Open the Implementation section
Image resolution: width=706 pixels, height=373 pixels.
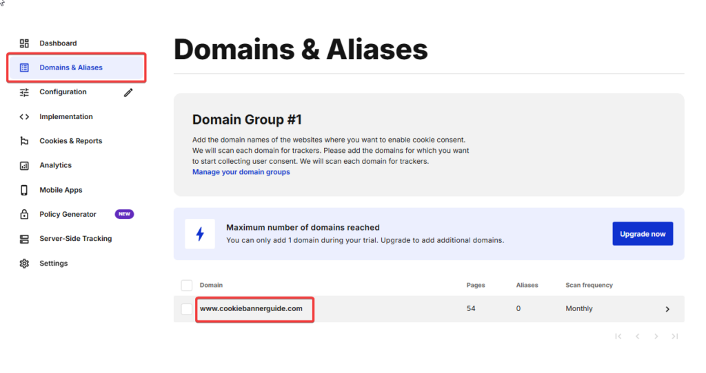pos(66,116)
